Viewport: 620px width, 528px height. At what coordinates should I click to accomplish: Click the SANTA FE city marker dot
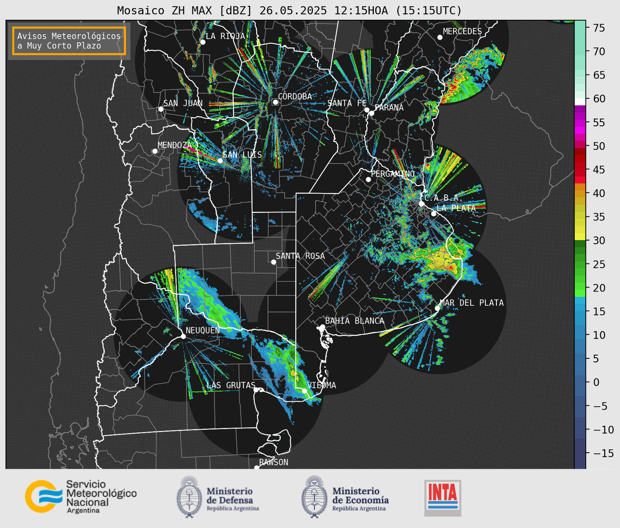(x=367, y=110)
